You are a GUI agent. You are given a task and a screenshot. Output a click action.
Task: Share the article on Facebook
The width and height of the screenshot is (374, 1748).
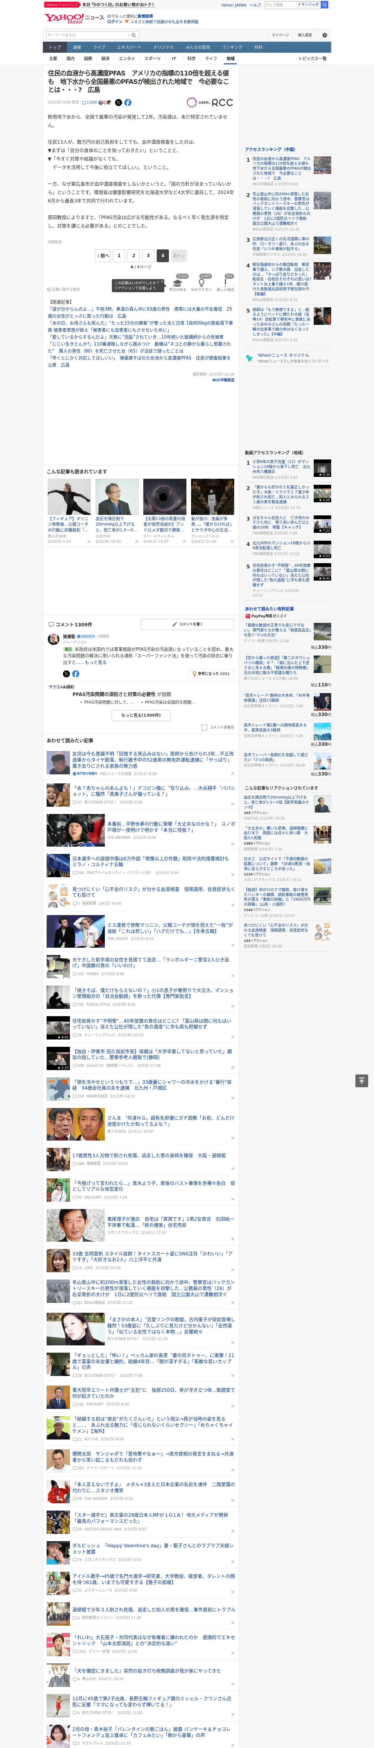pos(128,103)
